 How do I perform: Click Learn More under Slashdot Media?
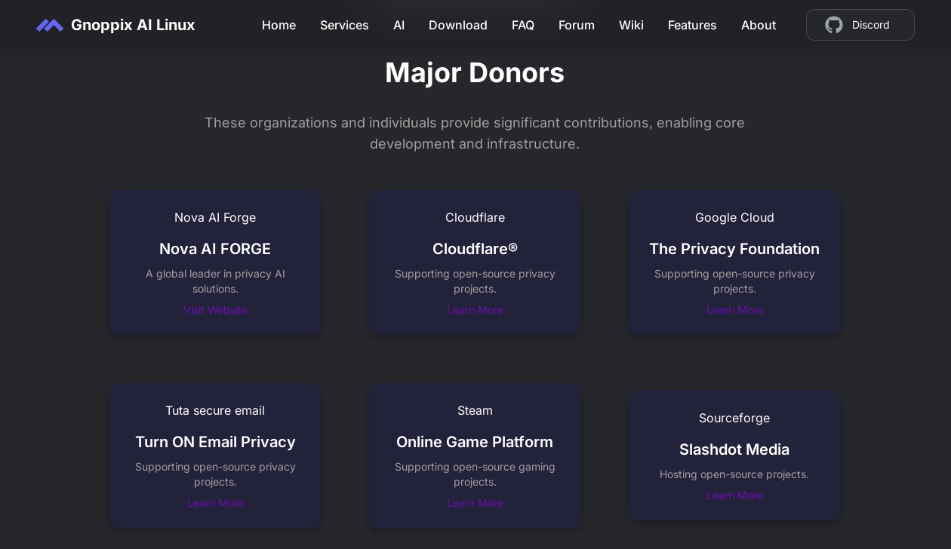point(734,495)
